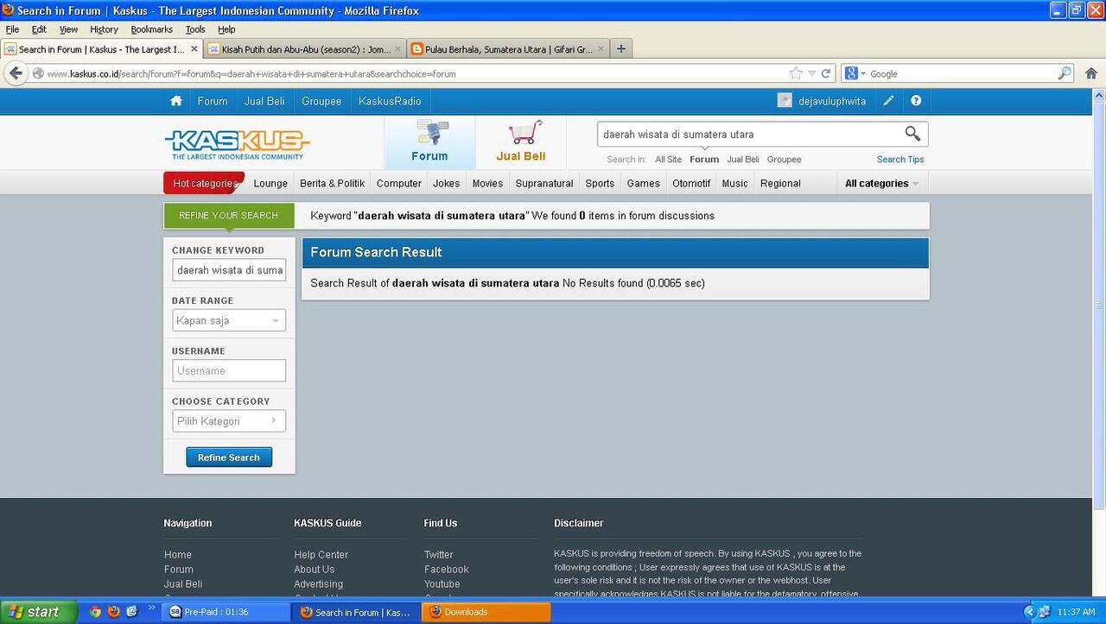
Task: Click the Refine Search button
Action: [229, 457]
